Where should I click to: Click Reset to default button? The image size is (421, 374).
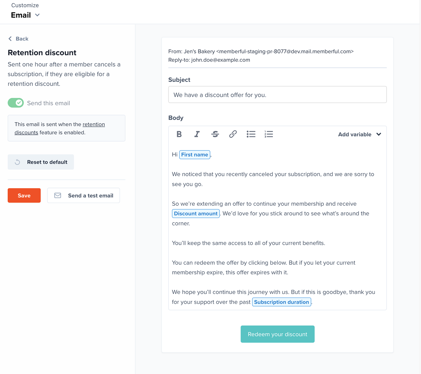pos(41,162)
